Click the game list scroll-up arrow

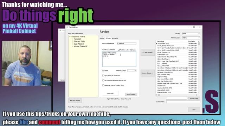[x=199, y=41]
